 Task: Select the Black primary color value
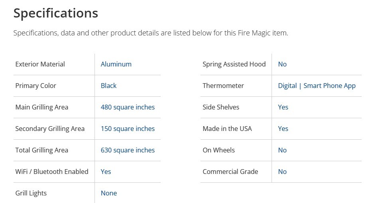coord(108,86)
